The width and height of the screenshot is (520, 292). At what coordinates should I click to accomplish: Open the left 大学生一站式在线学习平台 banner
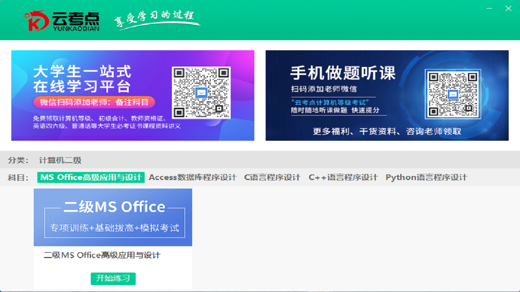click(132, 95)
